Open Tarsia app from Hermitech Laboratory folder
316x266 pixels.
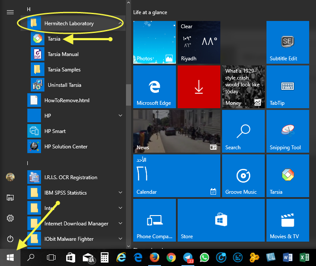[54, 39]
